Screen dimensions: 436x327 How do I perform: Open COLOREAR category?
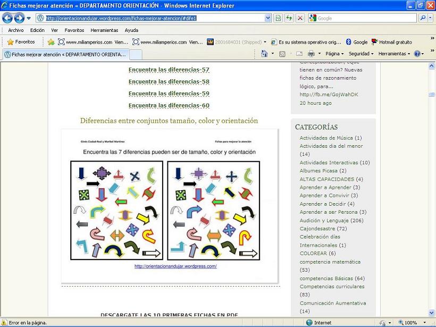[x=313, y=253]
